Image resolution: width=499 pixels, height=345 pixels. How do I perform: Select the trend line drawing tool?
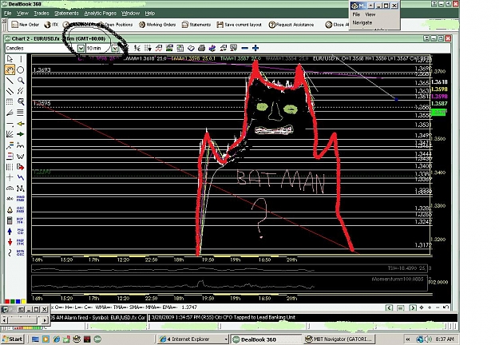10,80
